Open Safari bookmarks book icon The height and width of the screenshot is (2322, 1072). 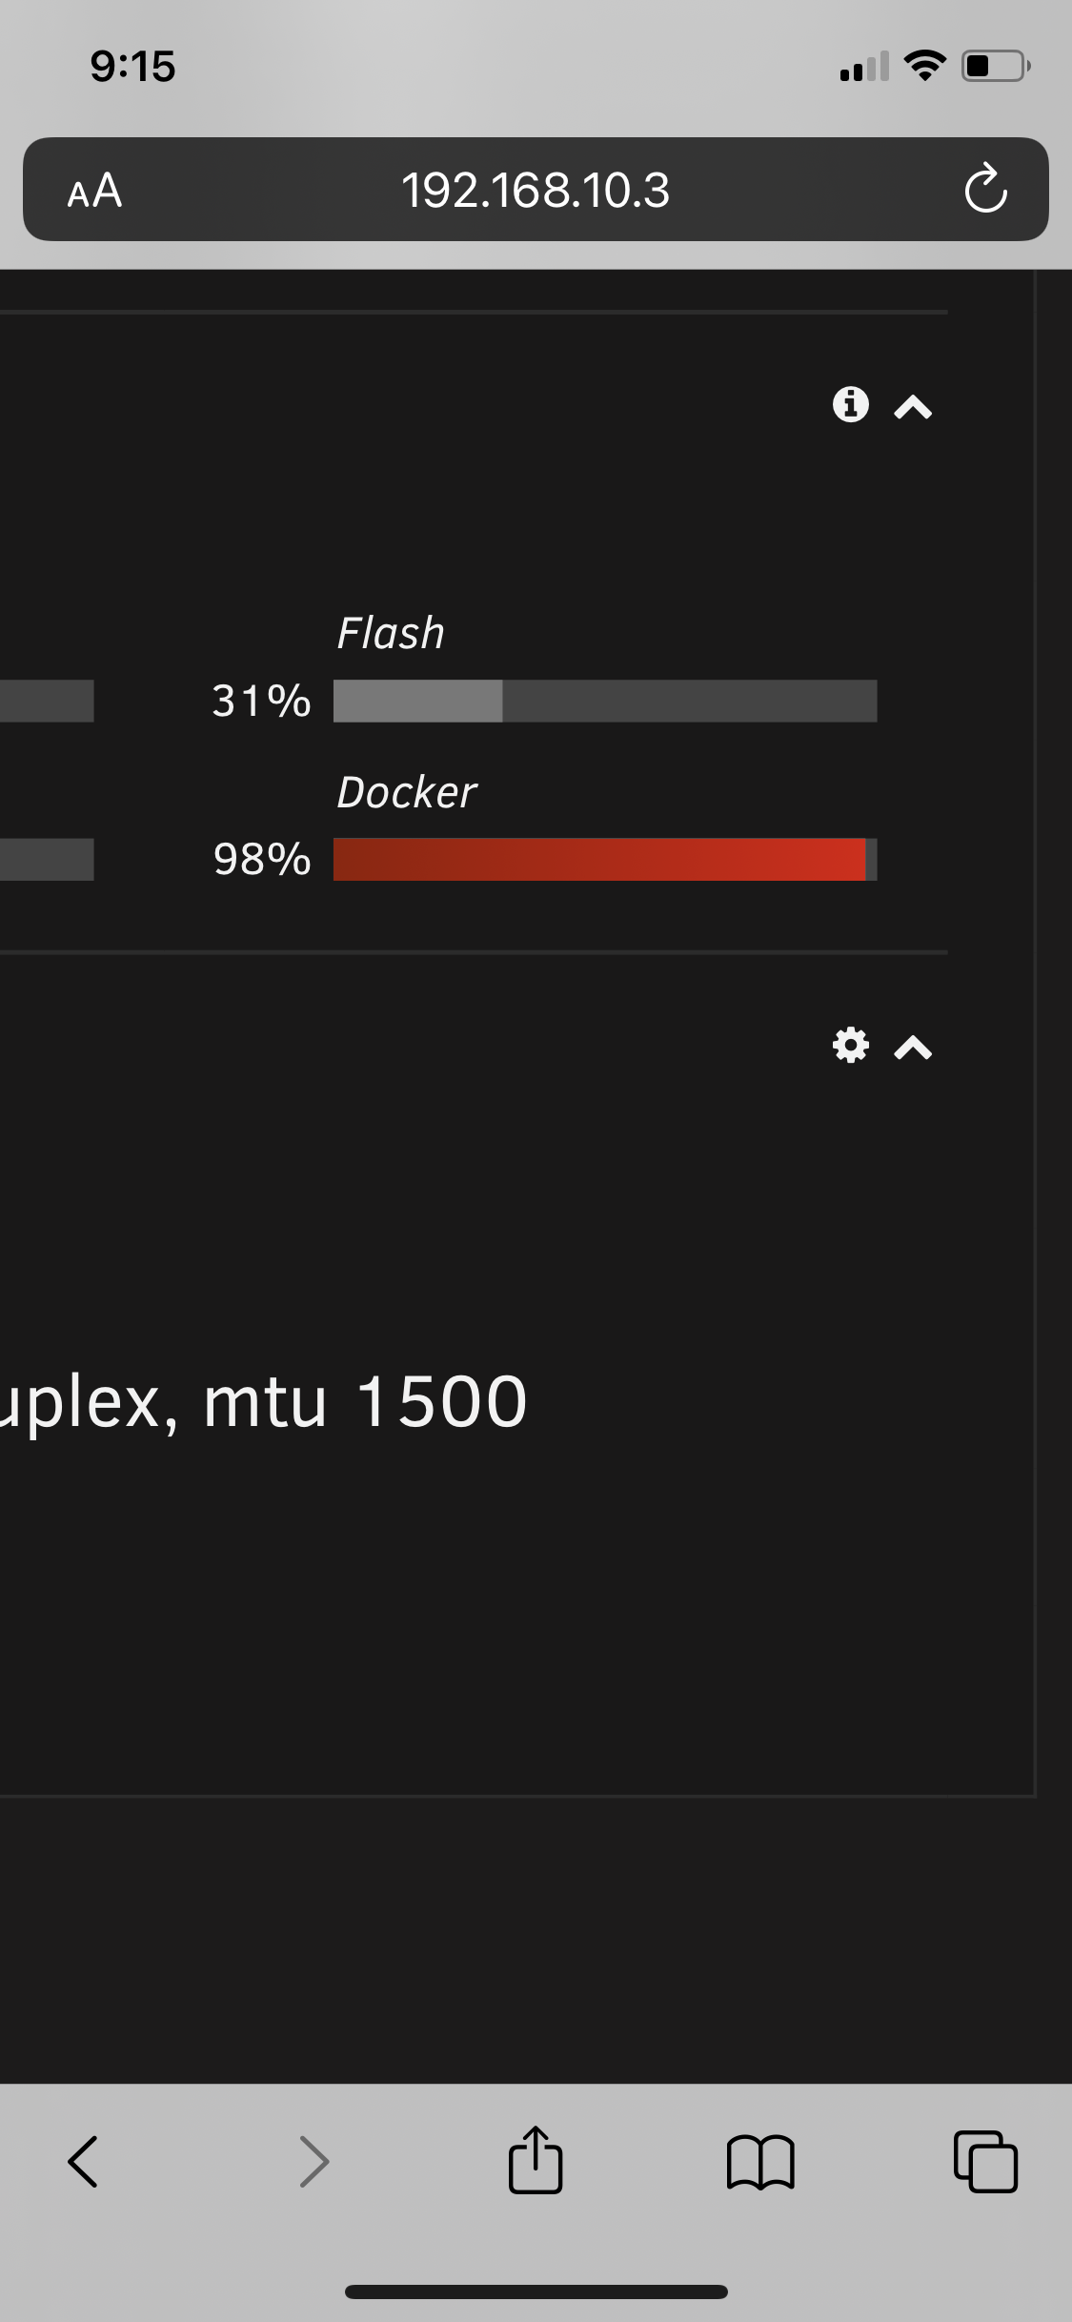pyautogui.click(x=760, y=2162)
